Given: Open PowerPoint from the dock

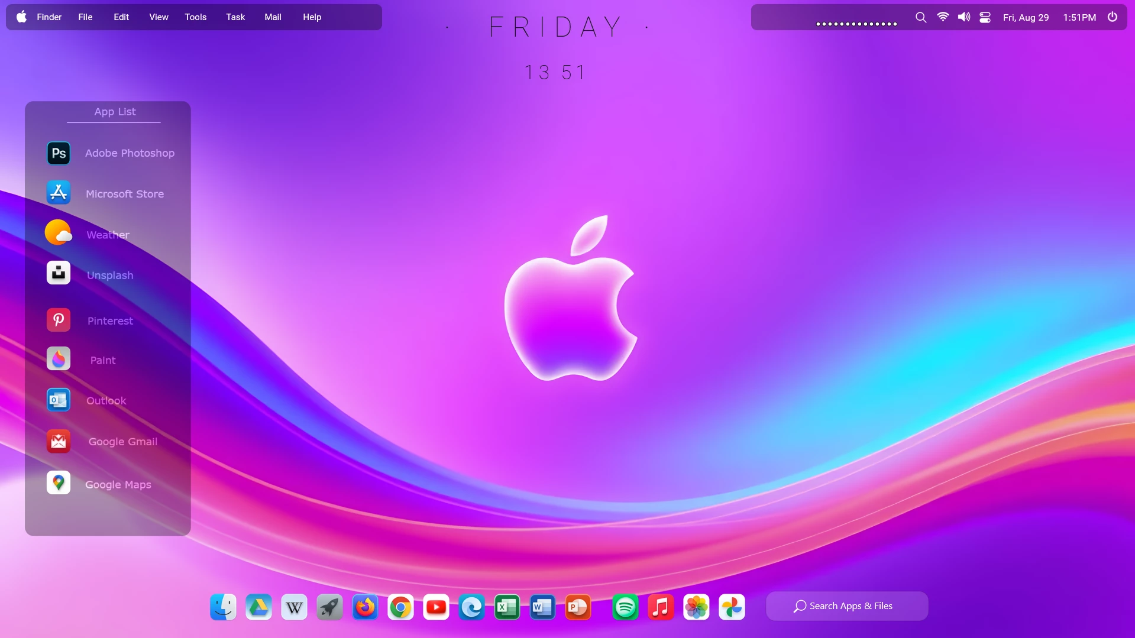Looking at the screenshot, I should pyautogui.click(x=578, y=607).
